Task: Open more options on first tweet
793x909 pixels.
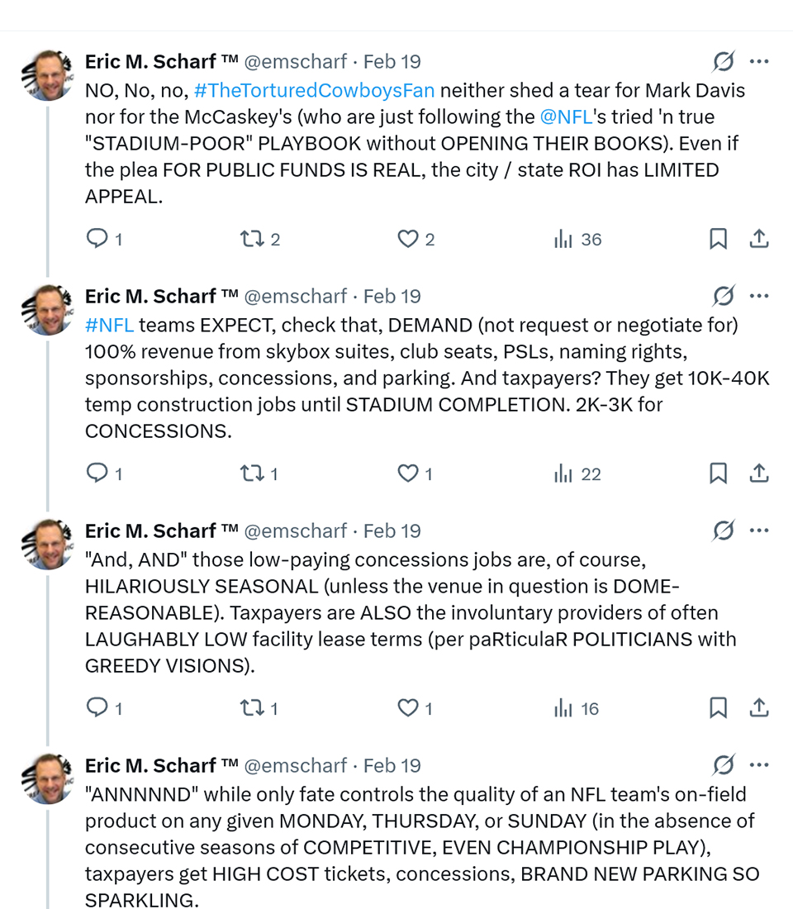Action: tap(759, 61)
